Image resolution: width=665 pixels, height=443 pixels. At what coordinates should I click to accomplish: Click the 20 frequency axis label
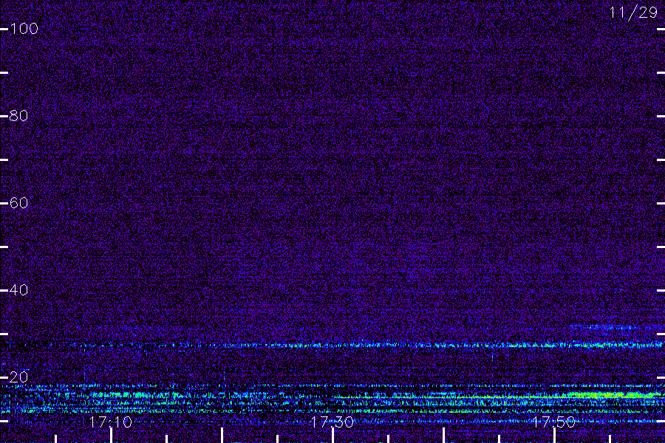coord(18,377)
